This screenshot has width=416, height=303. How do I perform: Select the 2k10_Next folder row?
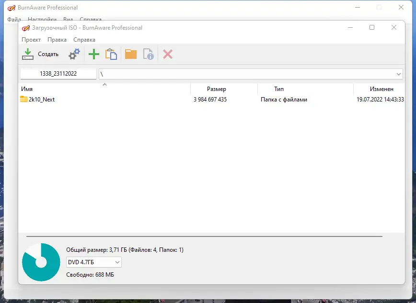point(212,100)
